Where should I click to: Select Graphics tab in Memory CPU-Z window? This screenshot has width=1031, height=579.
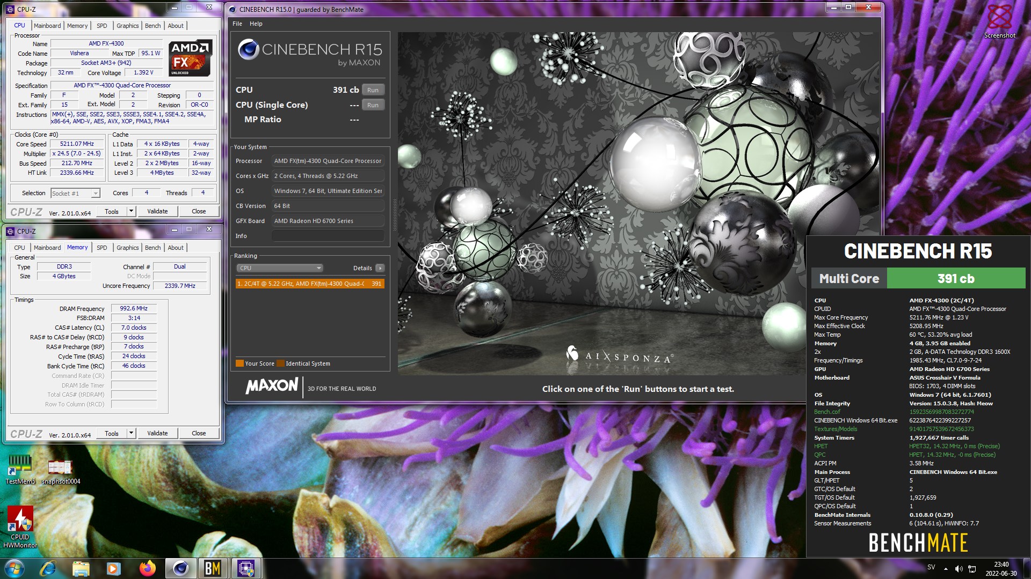tap(128, 248)
